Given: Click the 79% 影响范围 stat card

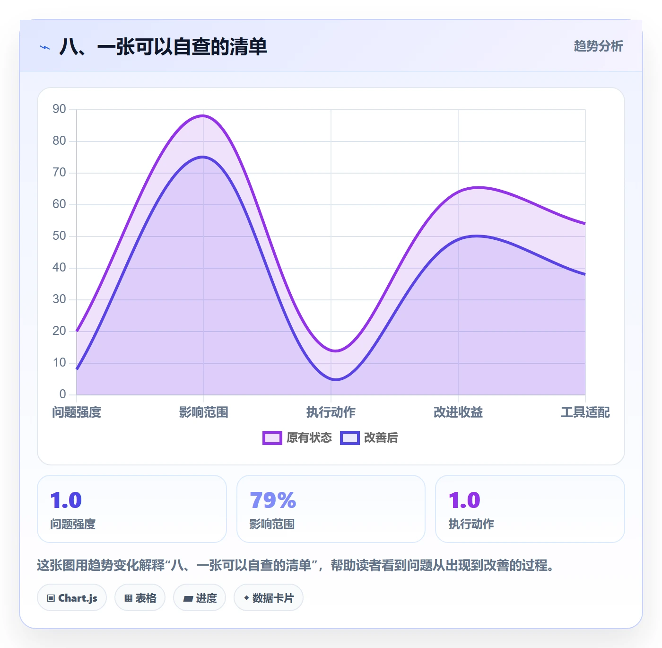Looking at the screenshot, I should tap(331, 509).
